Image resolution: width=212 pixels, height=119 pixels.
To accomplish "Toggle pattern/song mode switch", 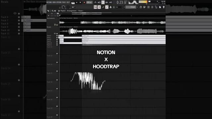I will pos(73,2).
